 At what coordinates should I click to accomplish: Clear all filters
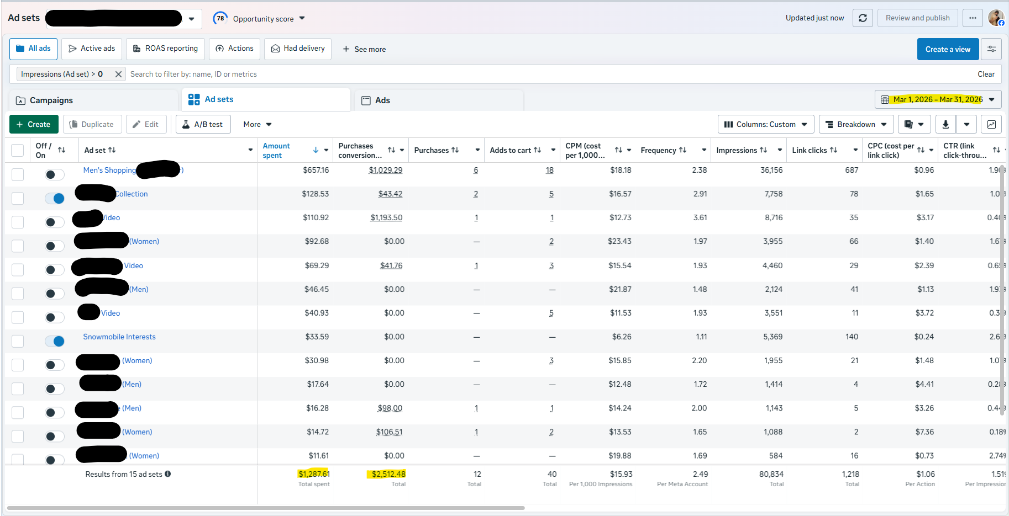tap(986, 74)
